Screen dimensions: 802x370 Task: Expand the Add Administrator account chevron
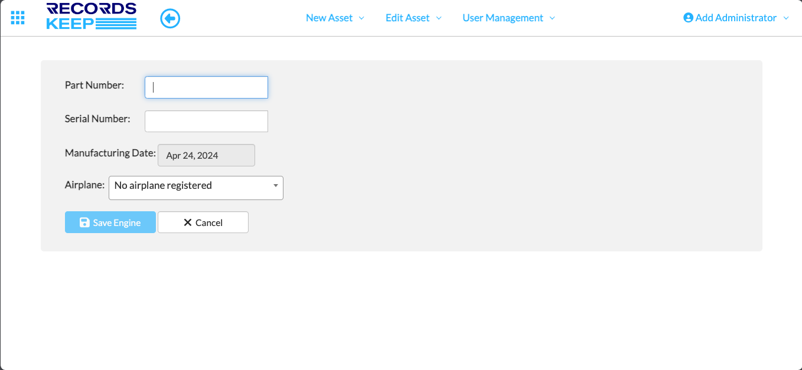[x=786, y=18]
